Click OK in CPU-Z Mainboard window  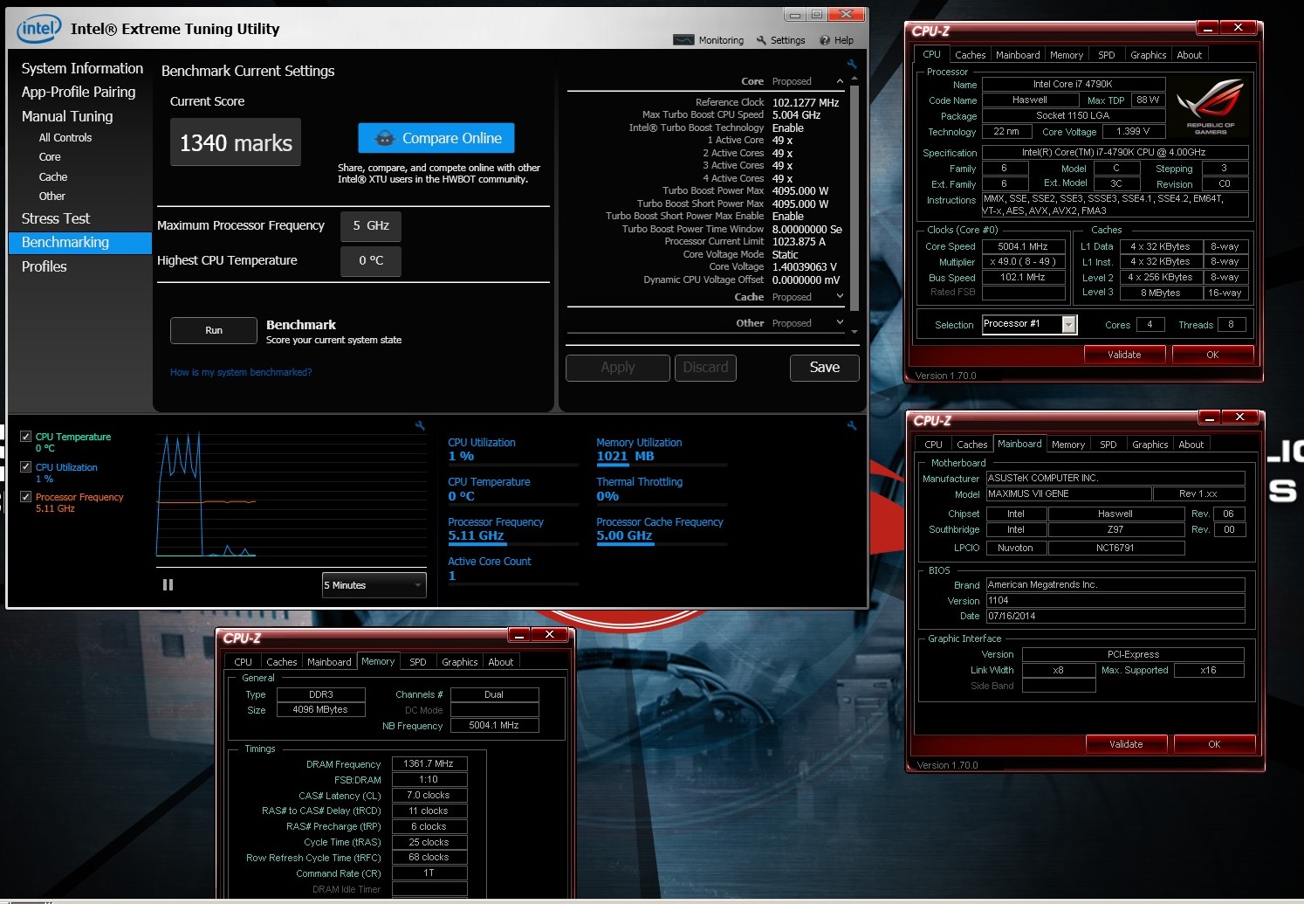(x=1214, y=744)
